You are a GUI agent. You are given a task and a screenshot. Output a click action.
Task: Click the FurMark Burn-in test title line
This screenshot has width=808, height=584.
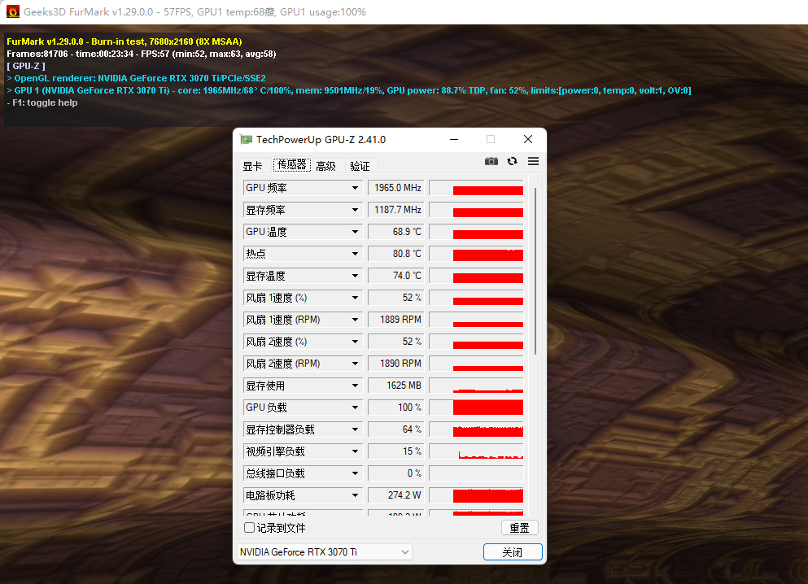[124, 41]
